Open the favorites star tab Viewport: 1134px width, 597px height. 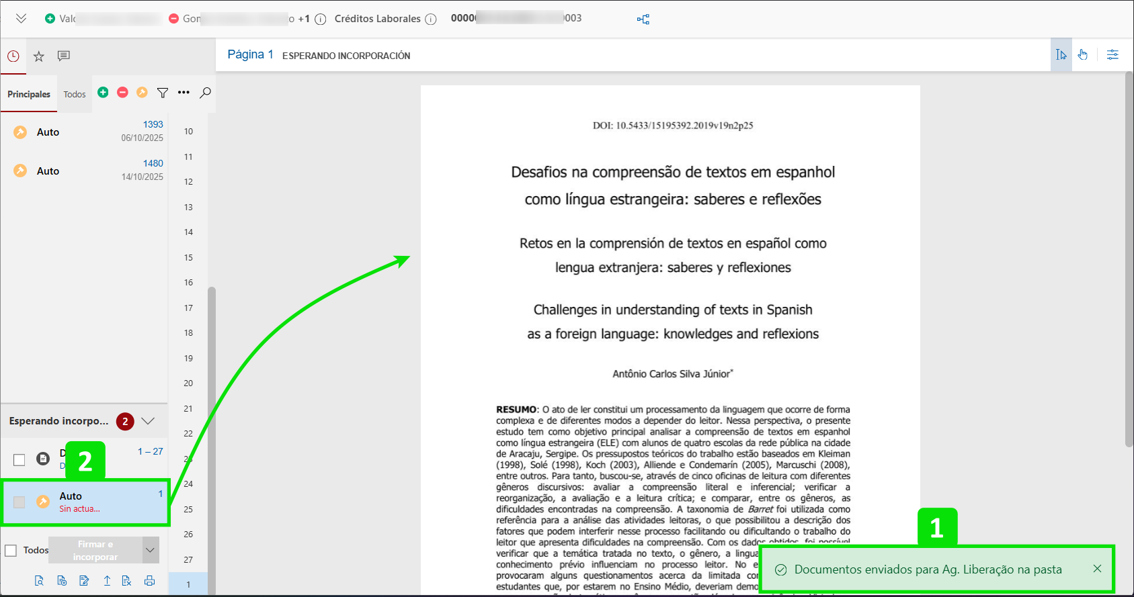point(39,56)
